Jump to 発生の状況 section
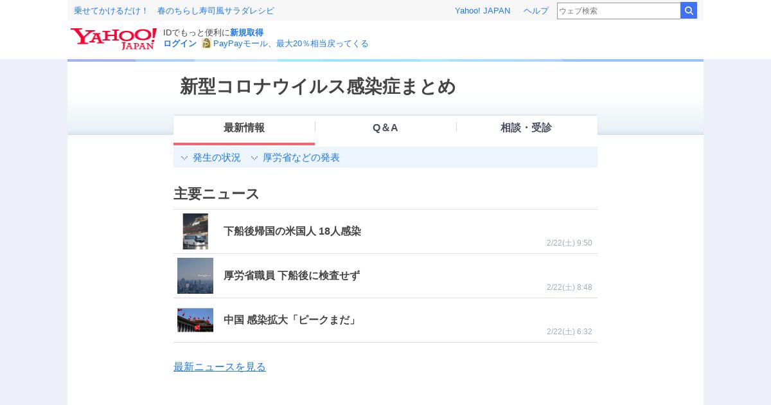Viewport: 771px width, 405px height. click(217, 157)
